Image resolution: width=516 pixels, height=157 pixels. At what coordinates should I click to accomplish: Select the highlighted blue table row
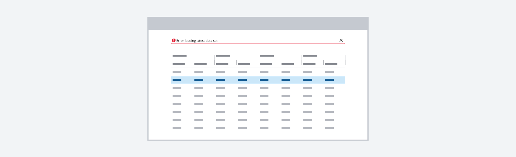click(258, 80)
